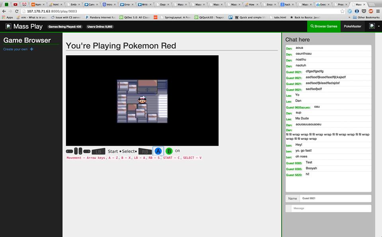Open the QtDoc 5.0 bookmark

[134, 17]
